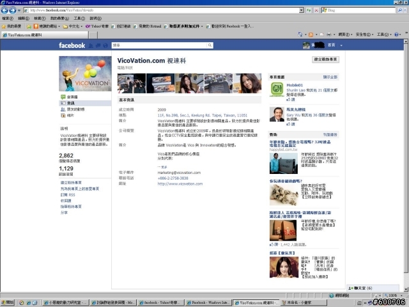Click the Keelung Rd. Taipei address link
The image size is (409, 307).
click(x=203, y=115)
